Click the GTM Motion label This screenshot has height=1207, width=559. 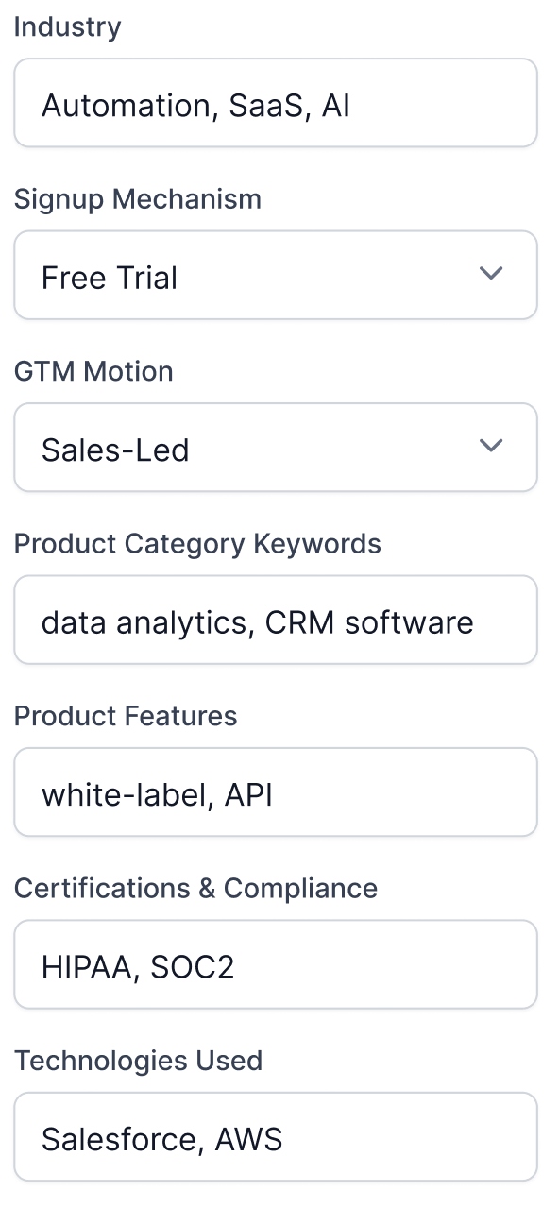tap(93, 371)
